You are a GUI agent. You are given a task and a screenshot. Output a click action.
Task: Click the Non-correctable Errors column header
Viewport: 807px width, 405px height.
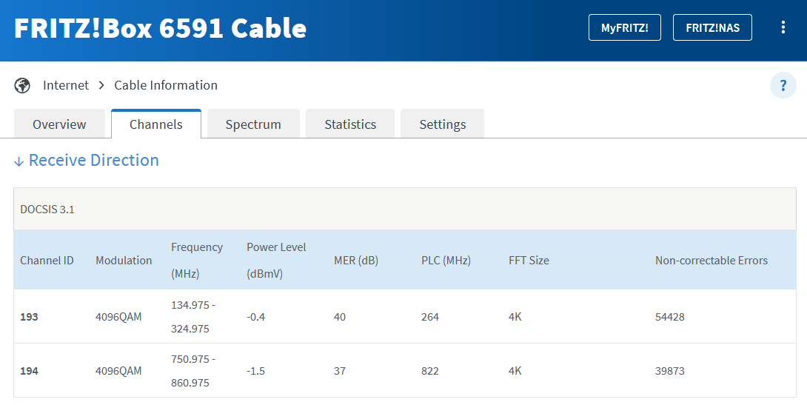(711, 261)
